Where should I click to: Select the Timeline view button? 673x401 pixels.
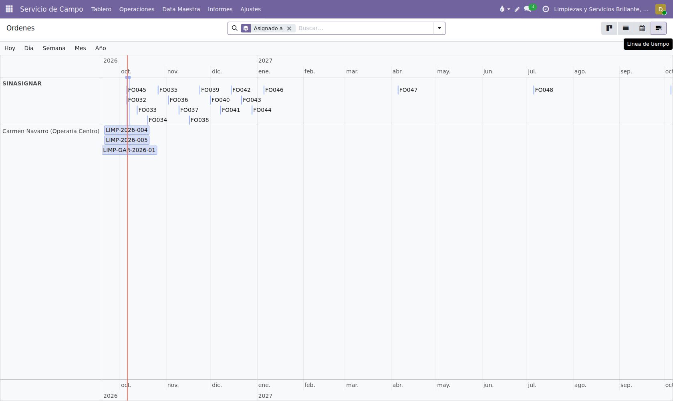(x=659, y=28)
